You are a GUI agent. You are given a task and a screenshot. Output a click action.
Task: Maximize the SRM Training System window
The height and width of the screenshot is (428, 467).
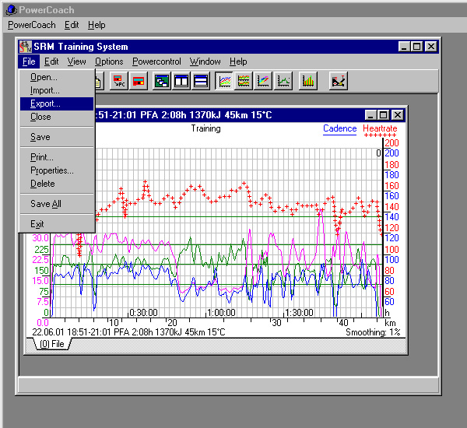tap(417, 47)
